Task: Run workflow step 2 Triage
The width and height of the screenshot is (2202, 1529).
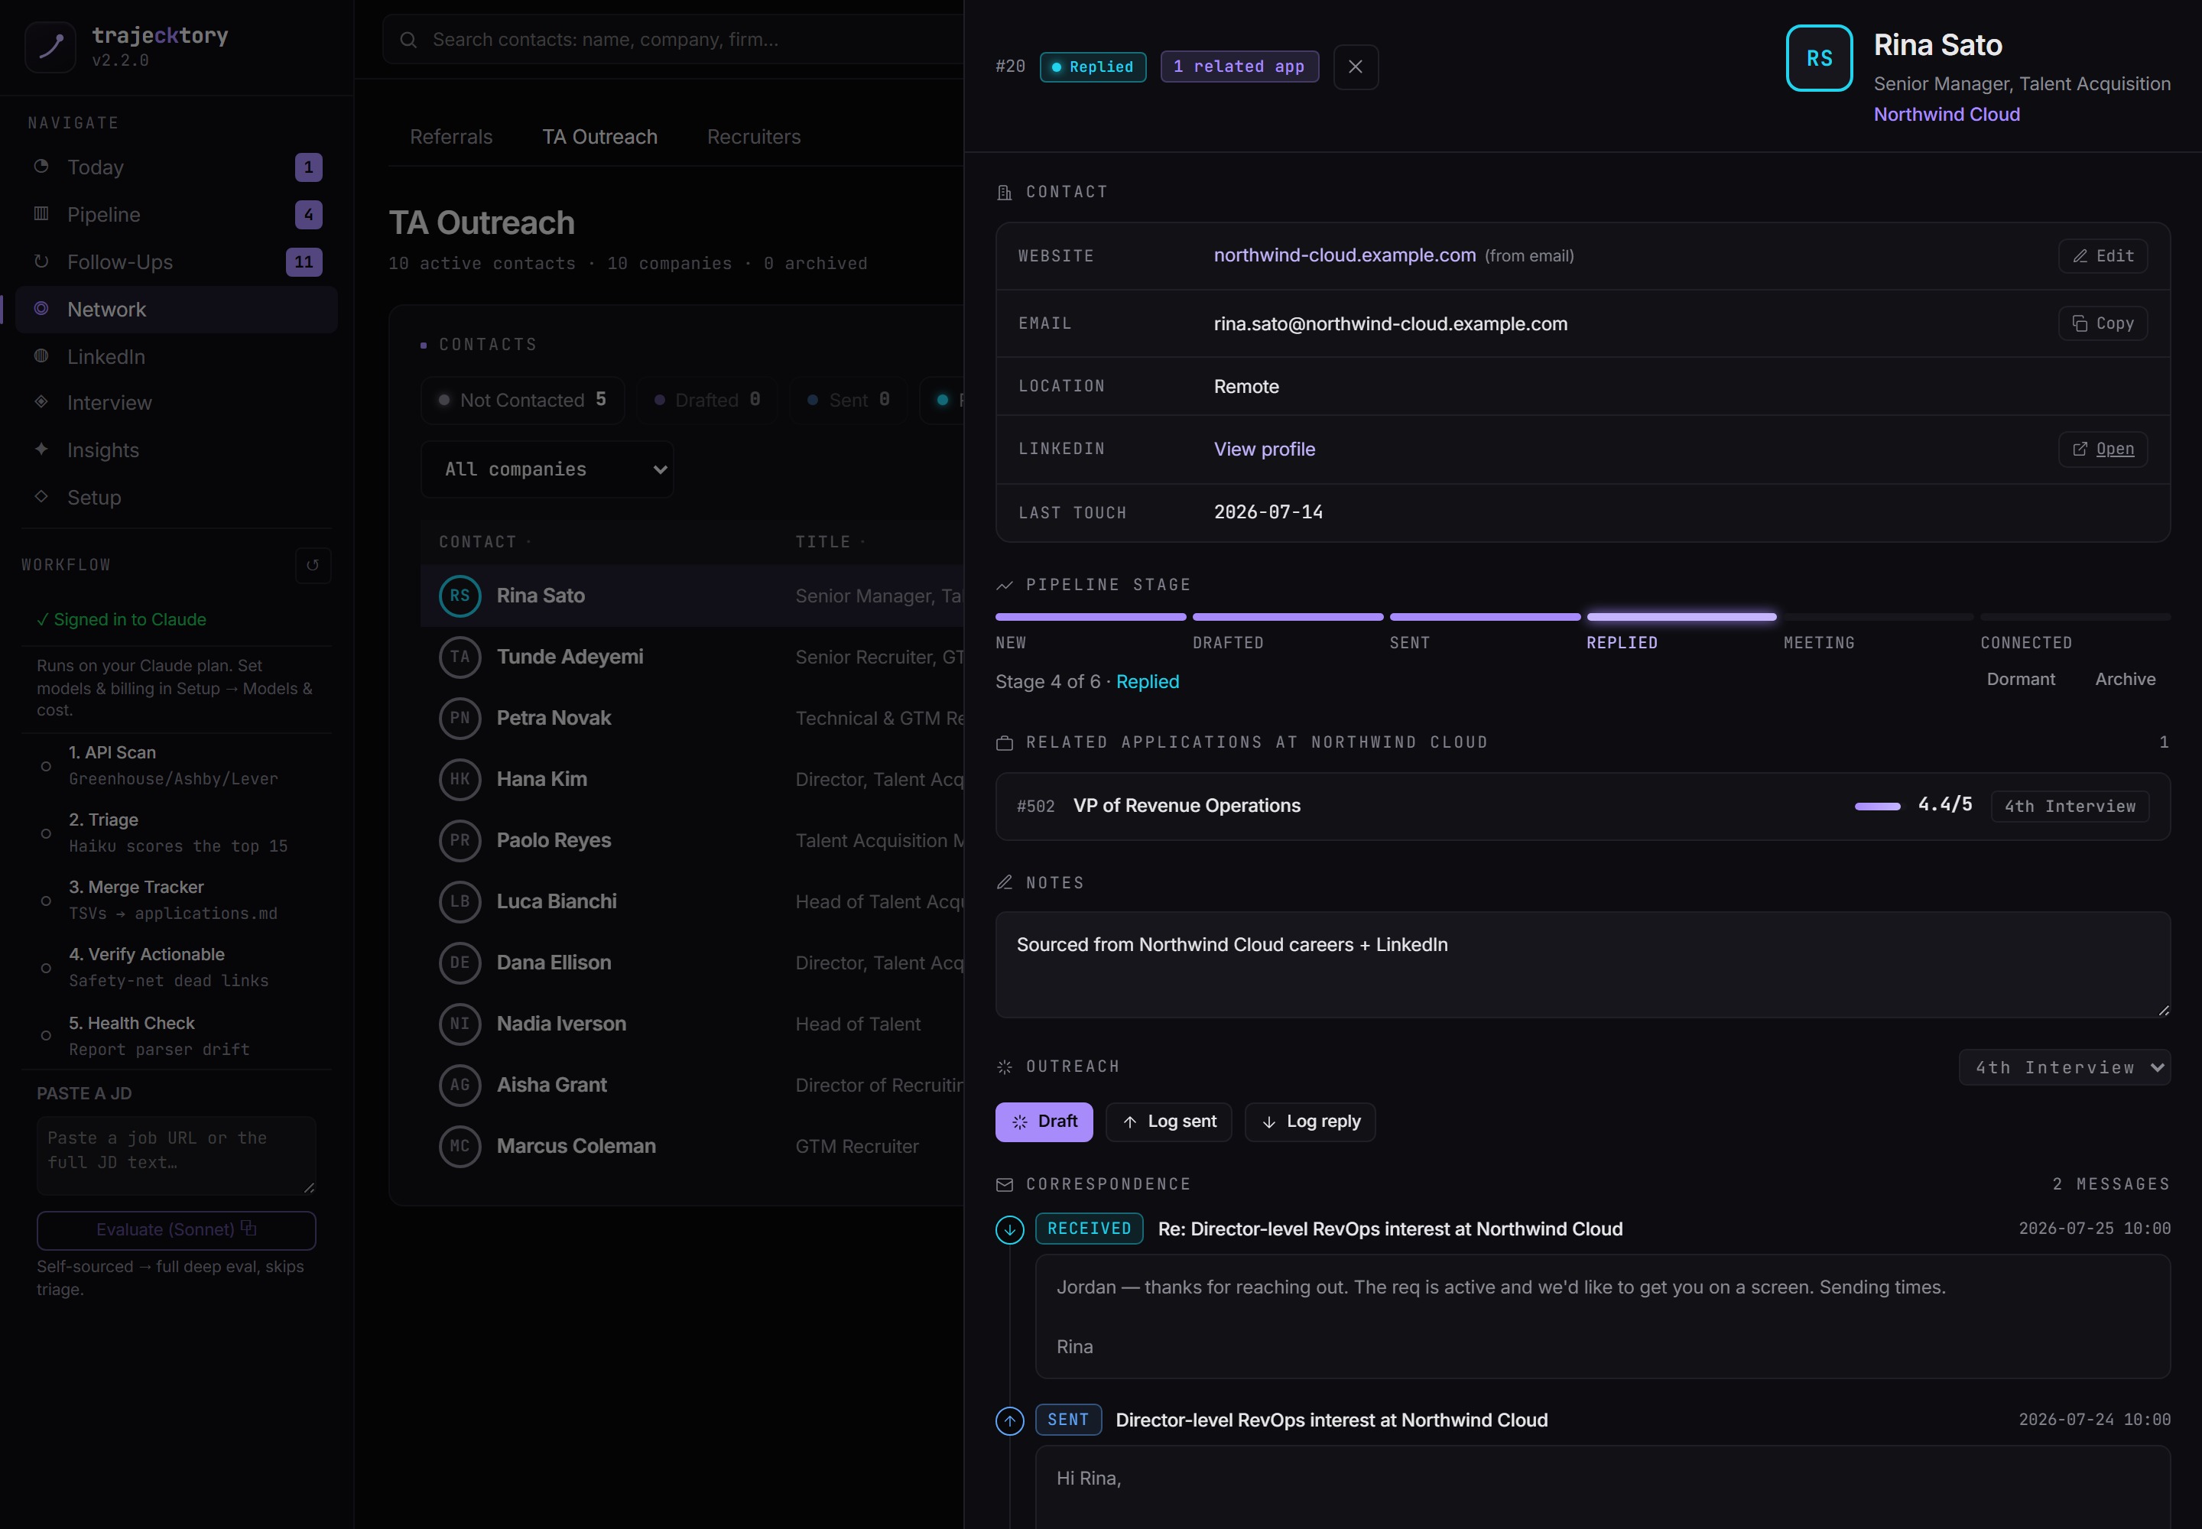Action: click(177, 833)
